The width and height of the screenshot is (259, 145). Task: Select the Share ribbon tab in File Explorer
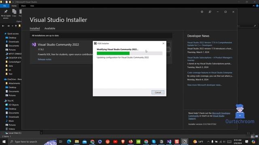pyautogui.click(x=23, y=6)
